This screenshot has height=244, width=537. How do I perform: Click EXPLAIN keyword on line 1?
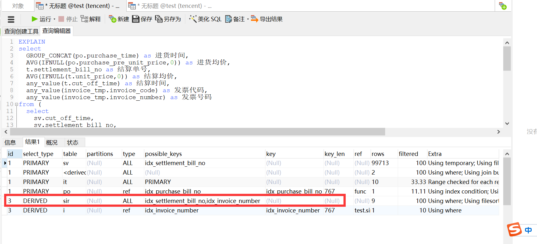point(32,42)
